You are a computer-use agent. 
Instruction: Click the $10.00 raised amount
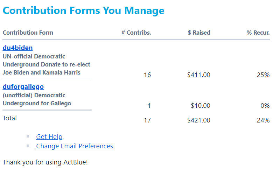(x=200, y=106)
